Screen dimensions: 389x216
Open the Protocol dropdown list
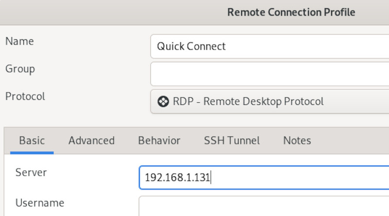tap(269, 102)
